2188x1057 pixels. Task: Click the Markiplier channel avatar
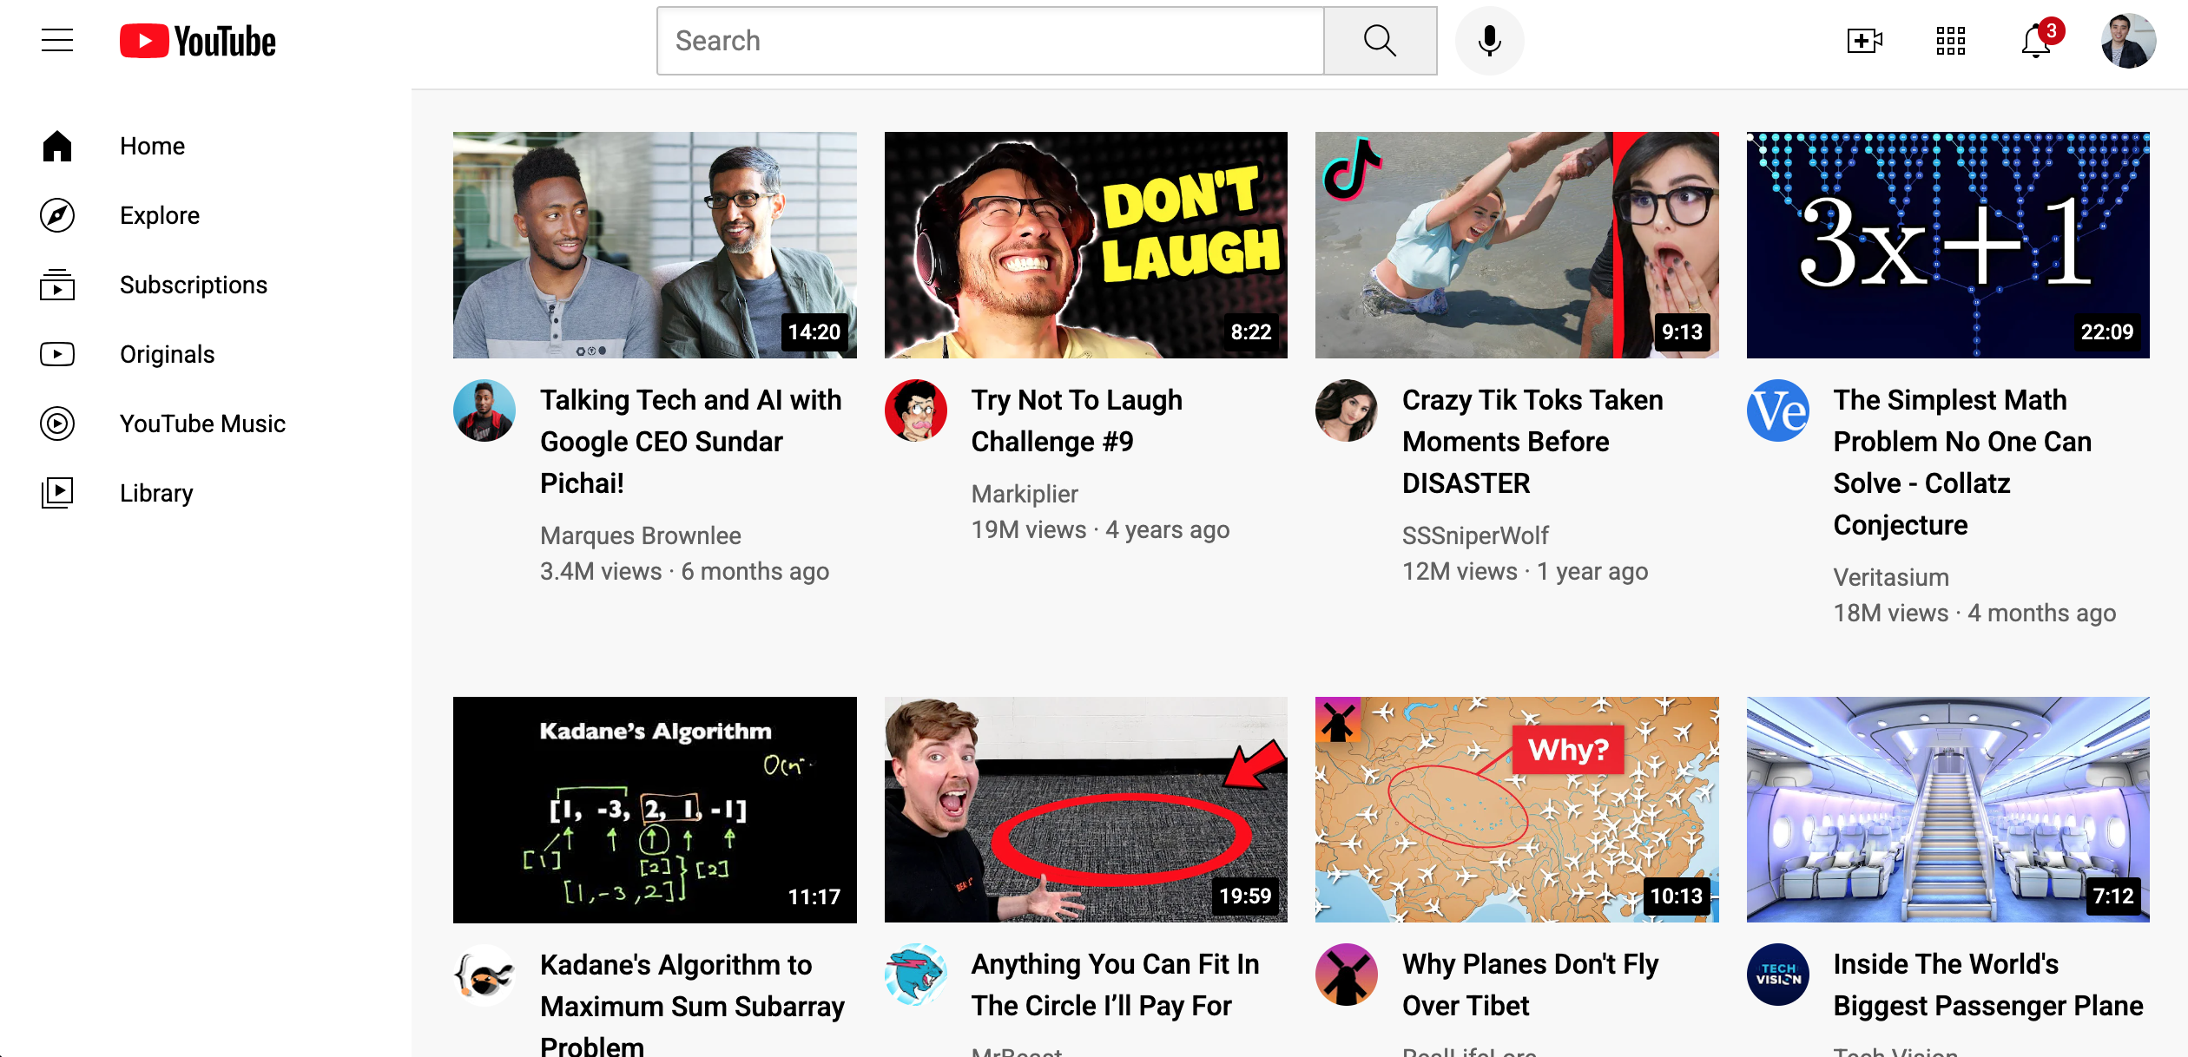point(915,410)
